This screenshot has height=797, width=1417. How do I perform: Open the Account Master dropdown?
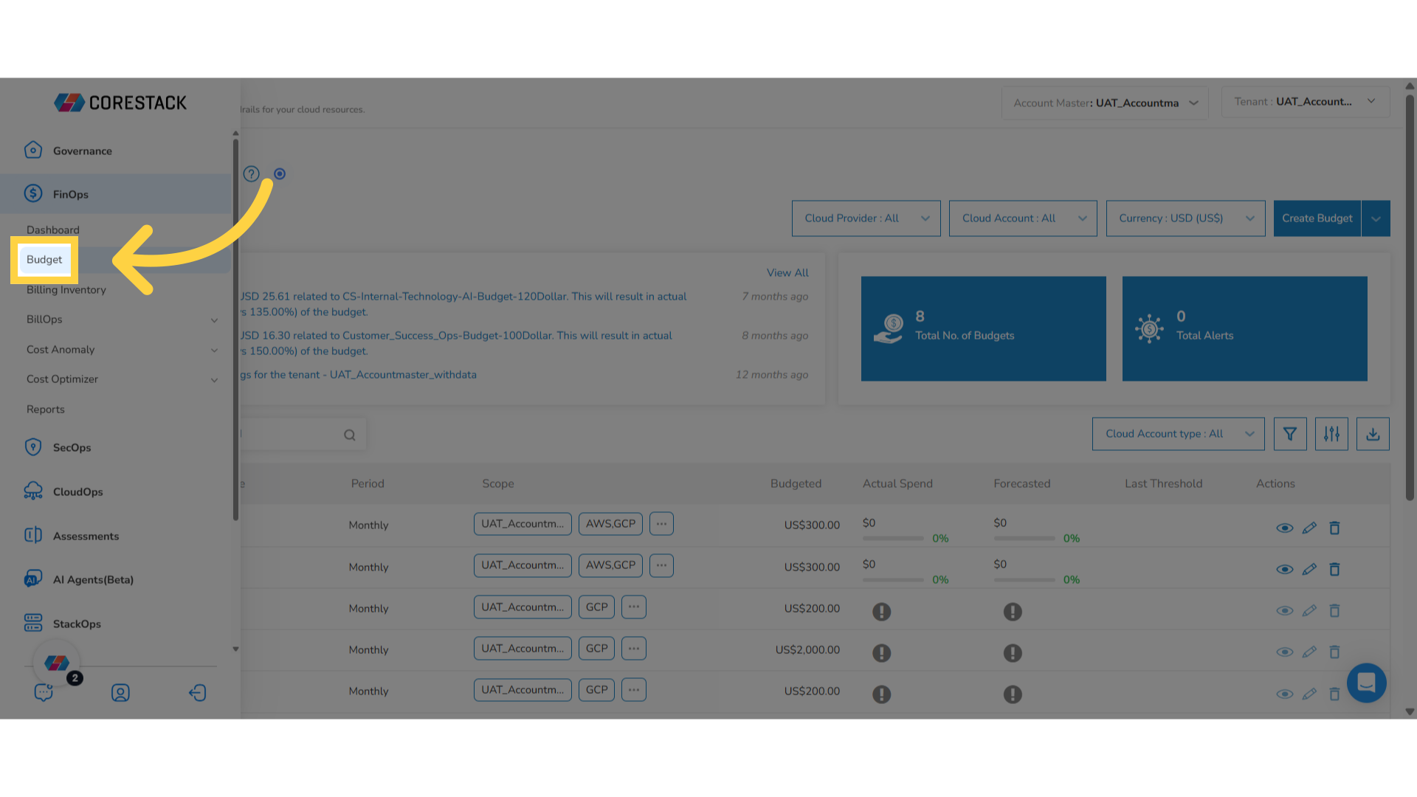click(x=1105, y=103)
